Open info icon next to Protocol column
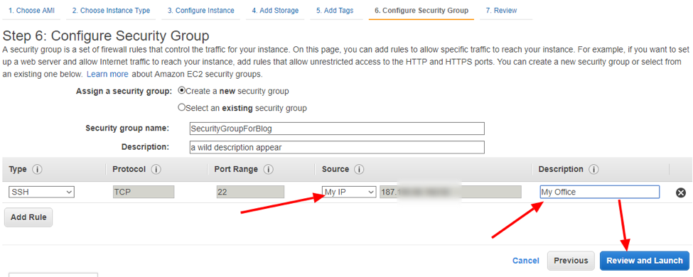 [156, 170]
